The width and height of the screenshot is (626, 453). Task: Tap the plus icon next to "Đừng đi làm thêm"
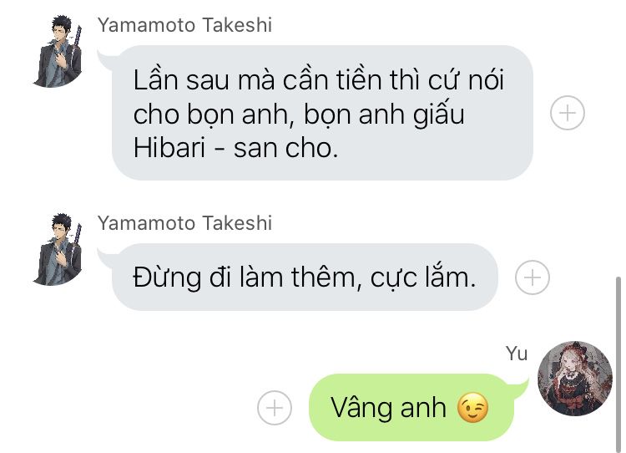pyautogui.click(x=533, y=277)
